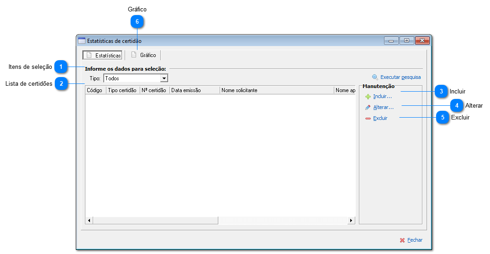Click the pencil icon beside Alterar
This screenshot has width=490, height=254.
[368, 108]
